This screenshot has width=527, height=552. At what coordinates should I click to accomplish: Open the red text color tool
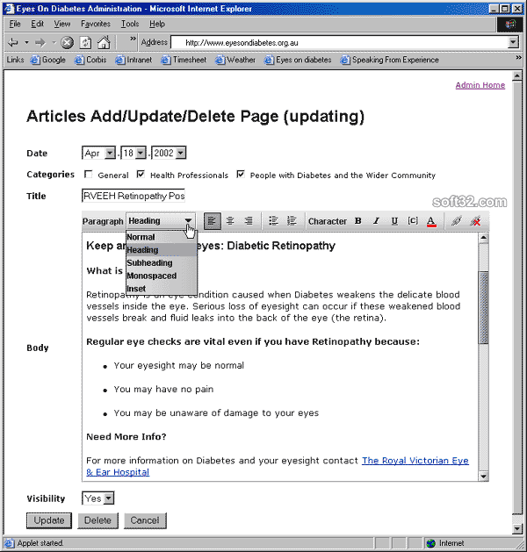tap(431, 221)
